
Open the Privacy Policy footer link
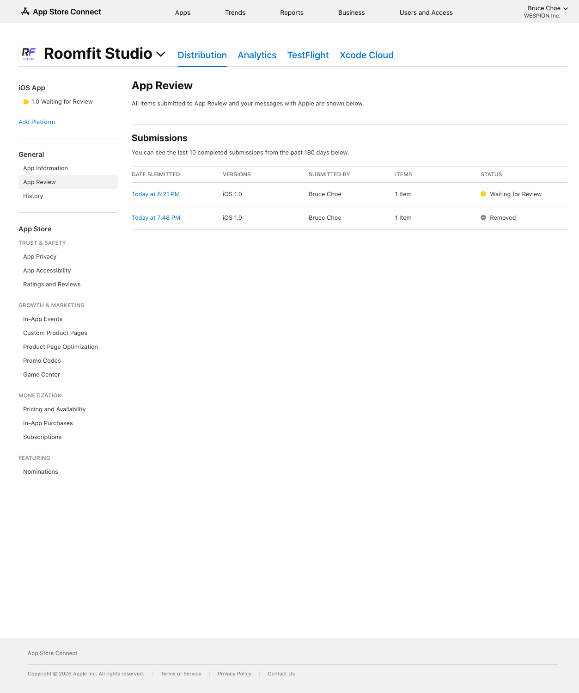tap(234, 674)
